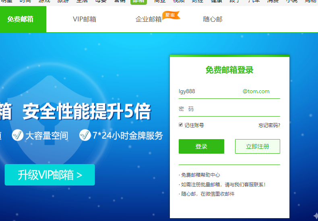Click the 立即注册 button
The height and width of the screenshot is (221, 318).
click(x=258, y=146)
